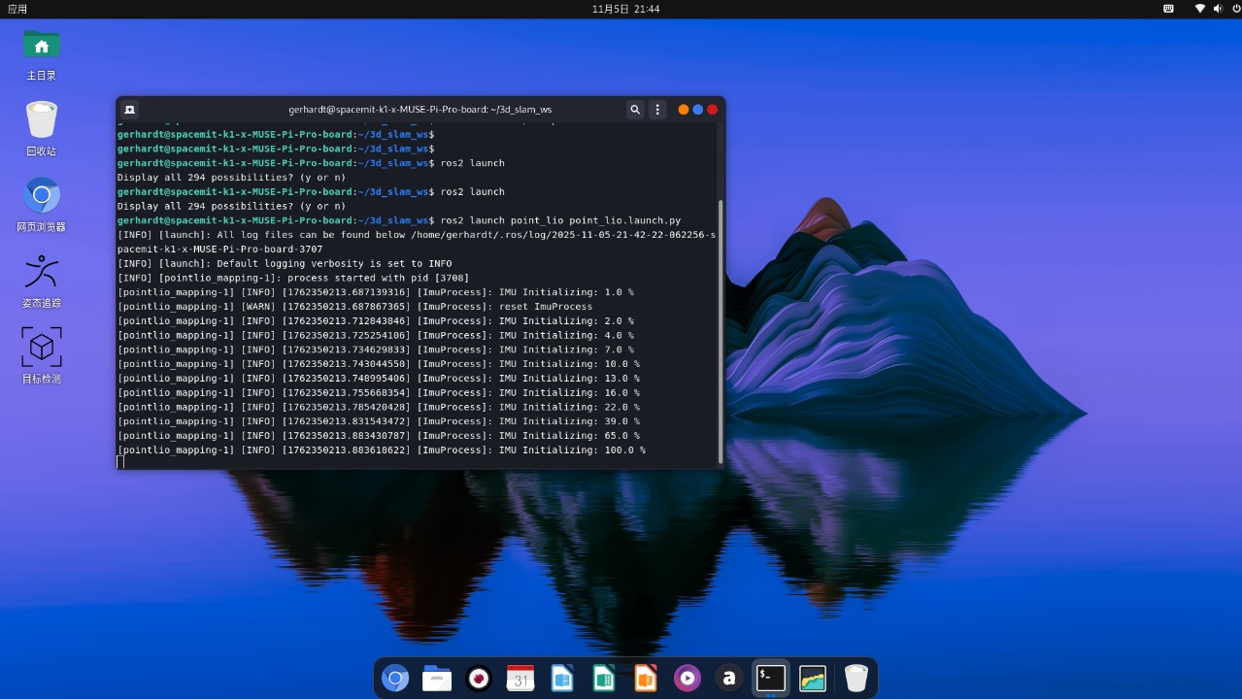1242x699 pixels.
Task: Open the volume speaker indicator
Action: 1219,9
